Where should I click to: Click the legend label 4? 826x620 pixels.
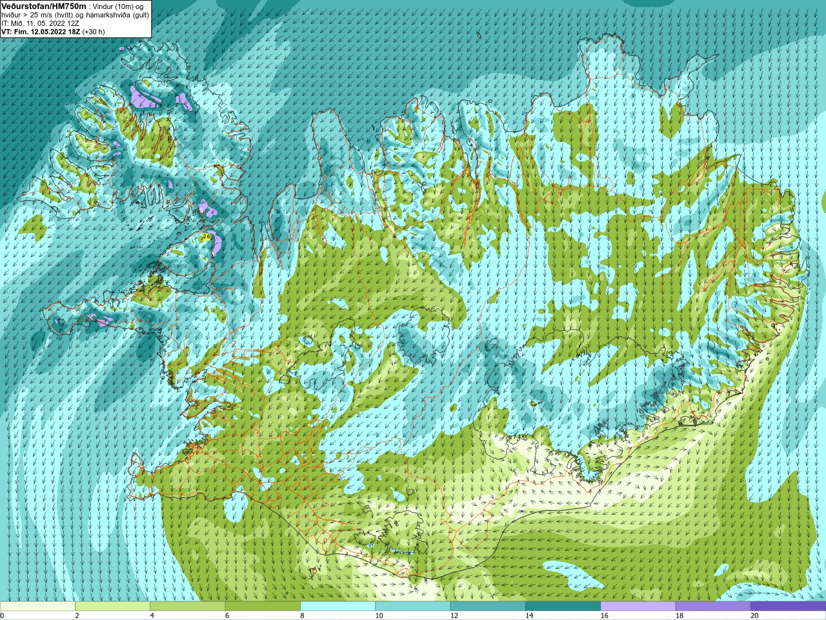[152, 615]
